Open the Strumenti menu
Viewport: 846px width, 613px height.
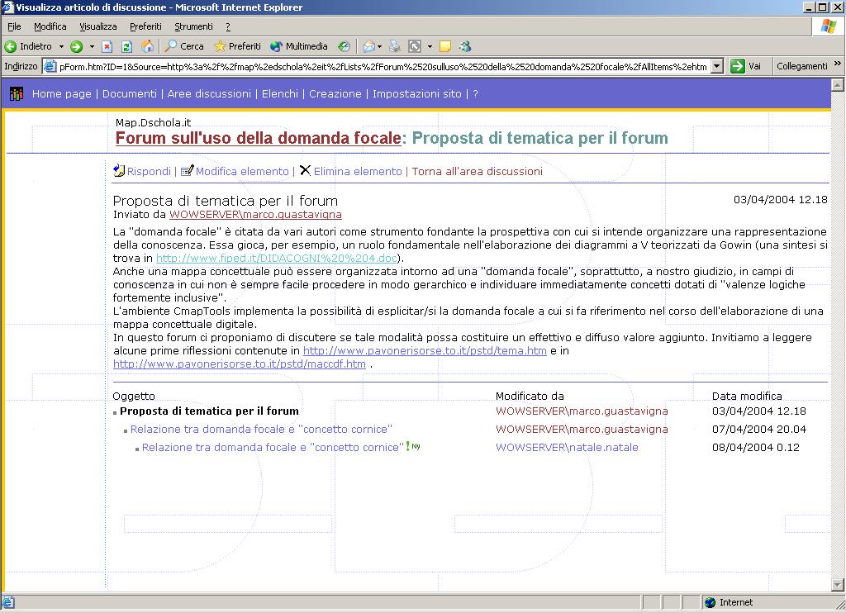point(193,26)
